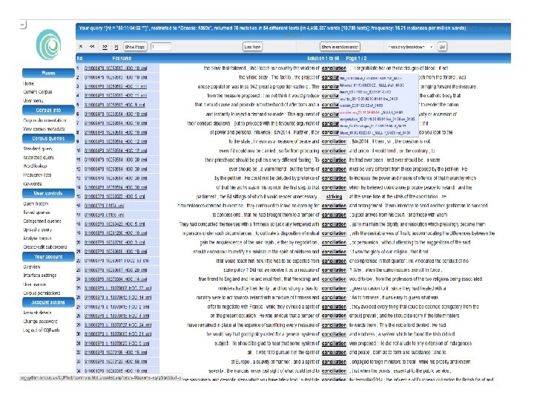The width and height of the screenshot is (534, 401).
Task: Click Show in random order button
Action: pyautogui.click(x=340, y=47)
